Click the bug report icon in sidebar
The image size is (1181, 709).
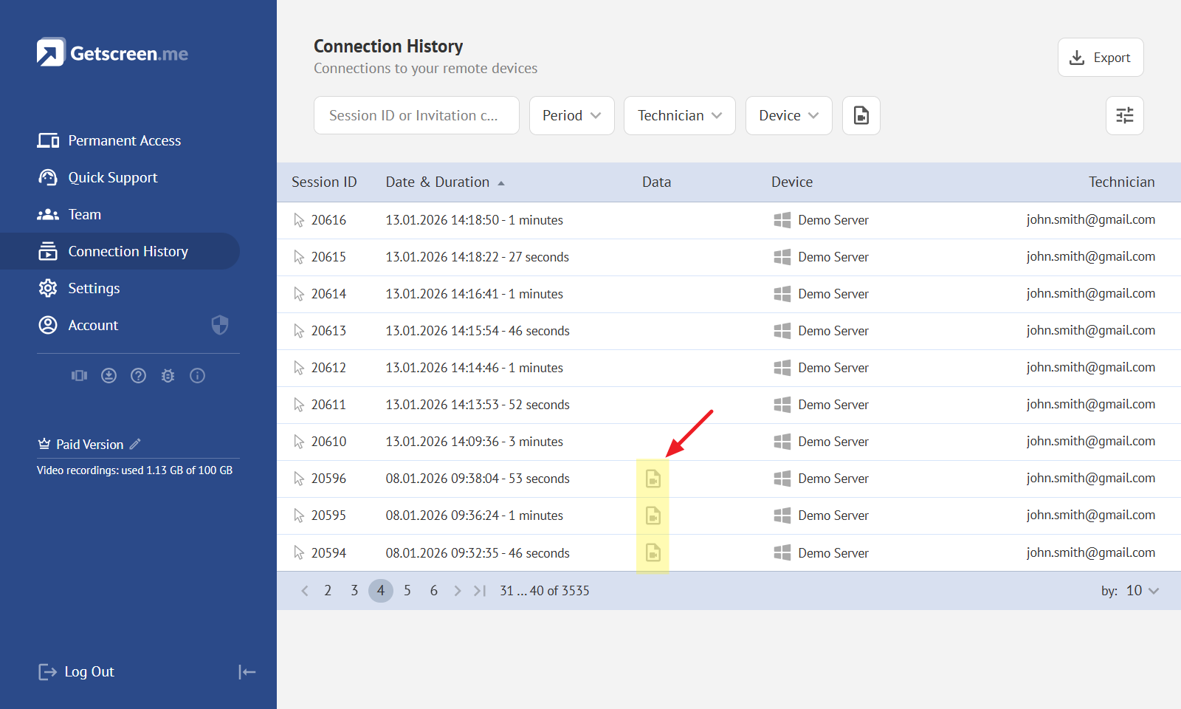(x=168, y=376)
